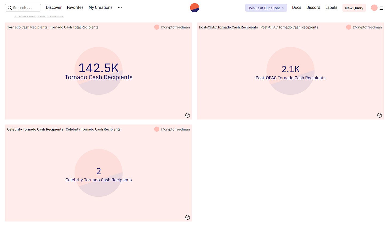
Task: Focus the Search input field
Action: pos(23,8)
